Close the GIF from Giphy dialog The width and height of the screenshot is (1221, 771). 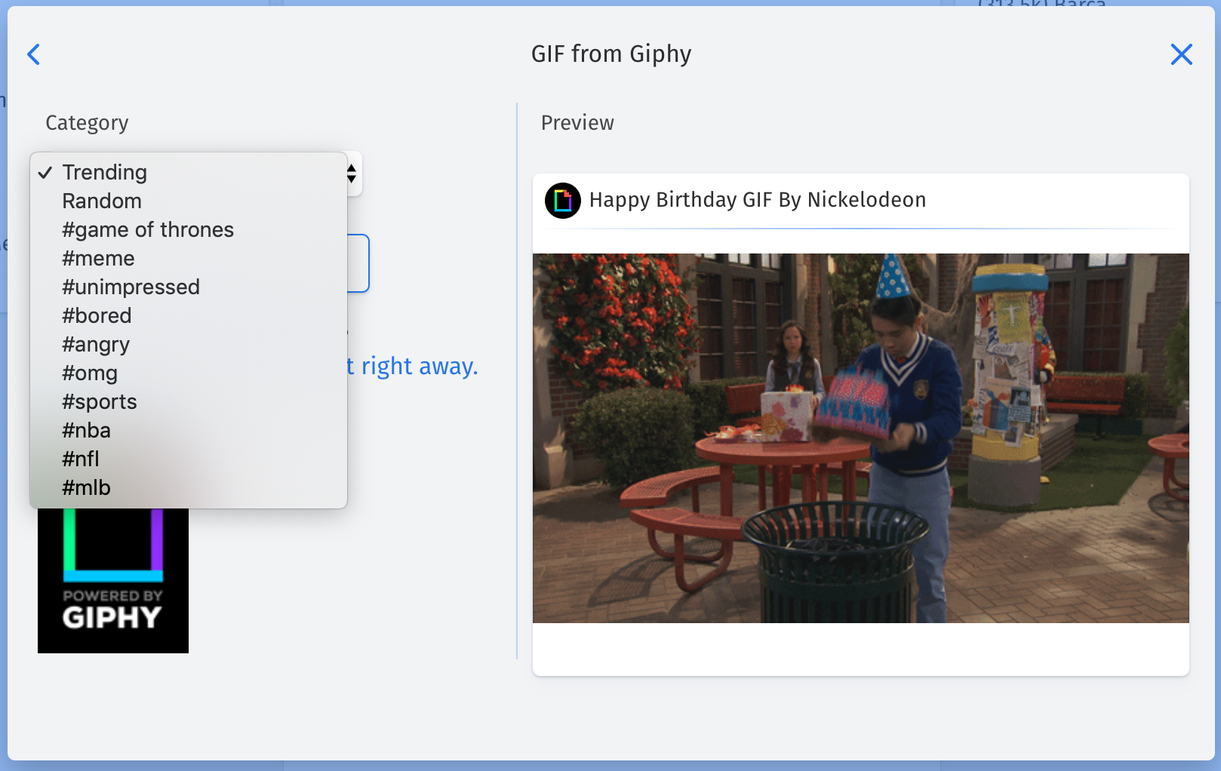[x=1181, y=54]
